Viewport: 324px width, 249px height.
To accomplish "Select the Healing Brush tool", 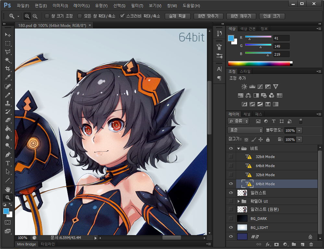I will tap(8, 86).
